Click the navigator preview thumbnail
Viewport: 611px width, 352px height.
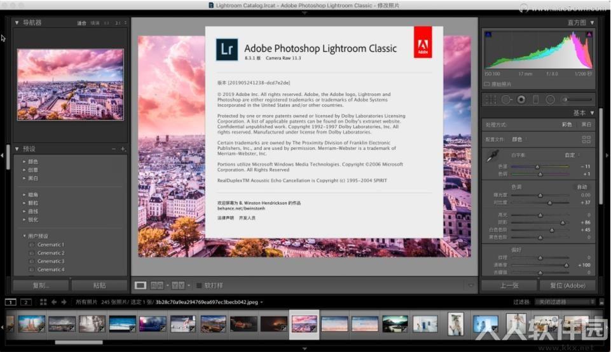pyautogui.click(x=70, y=84)
